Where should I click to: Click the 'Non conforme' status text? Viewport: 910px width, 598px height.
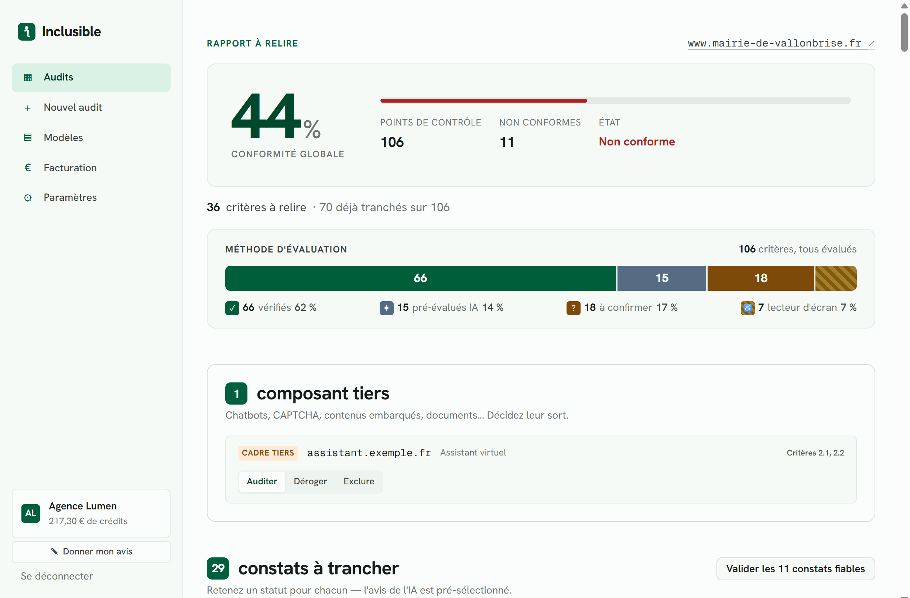click(x=637, y=142)
